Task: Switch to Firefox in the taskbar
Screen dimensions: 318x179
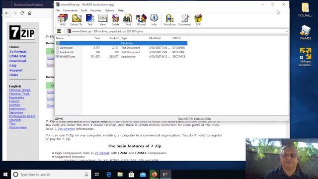Action: (x=155, y=175)
